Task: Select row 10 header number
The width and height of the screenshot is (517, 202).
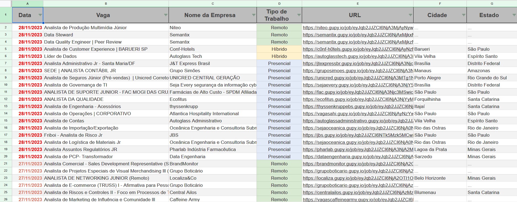Action: click(x=6, y=85)
